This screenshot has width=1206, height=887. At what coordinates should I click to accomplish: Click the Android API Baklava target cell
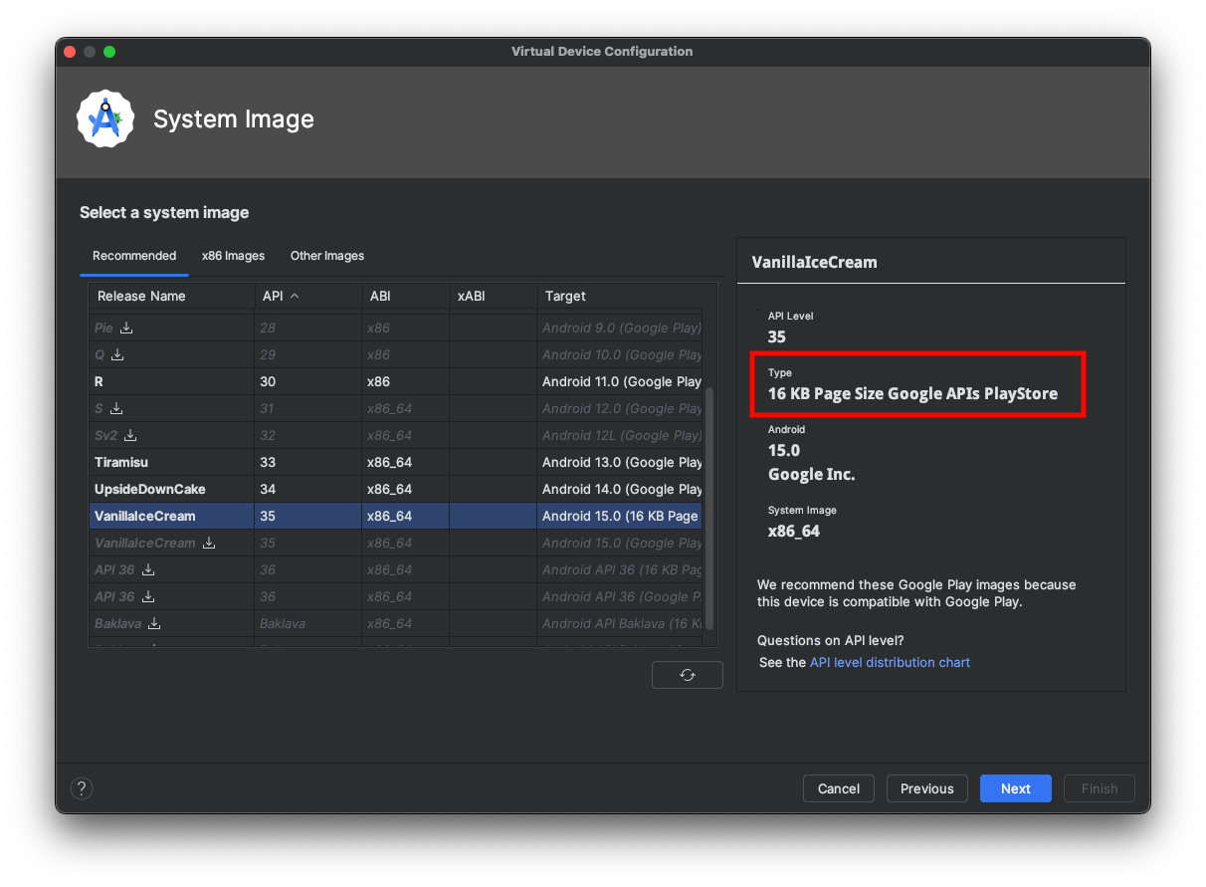click(621, 623)
